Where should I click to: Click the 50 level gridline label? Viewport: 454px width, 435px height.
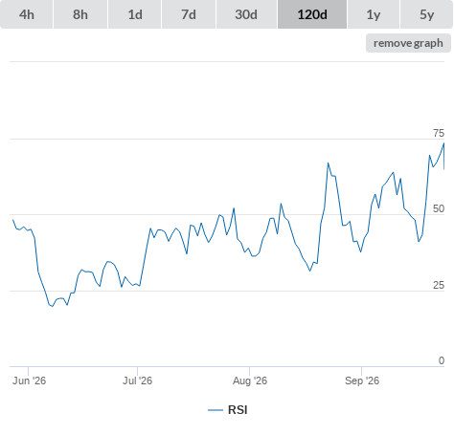pos(439,208)
